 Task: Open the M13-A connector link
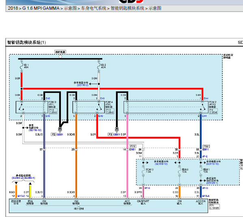point(206,196)
